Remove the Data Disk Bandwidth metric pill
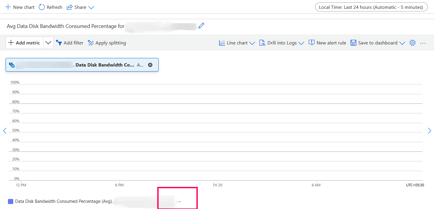434x209 pixels. [x=150, y=65]
